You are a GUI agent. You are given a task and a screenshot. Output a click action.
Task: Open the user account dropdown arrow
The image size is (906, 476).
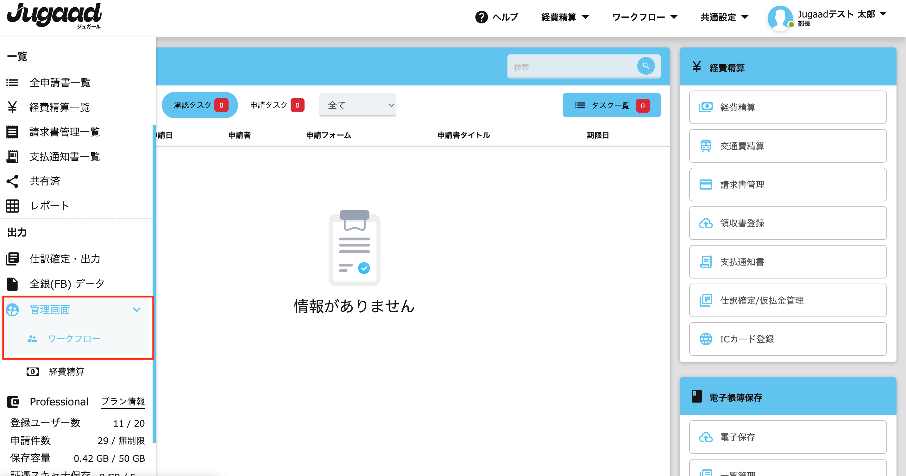883,14
